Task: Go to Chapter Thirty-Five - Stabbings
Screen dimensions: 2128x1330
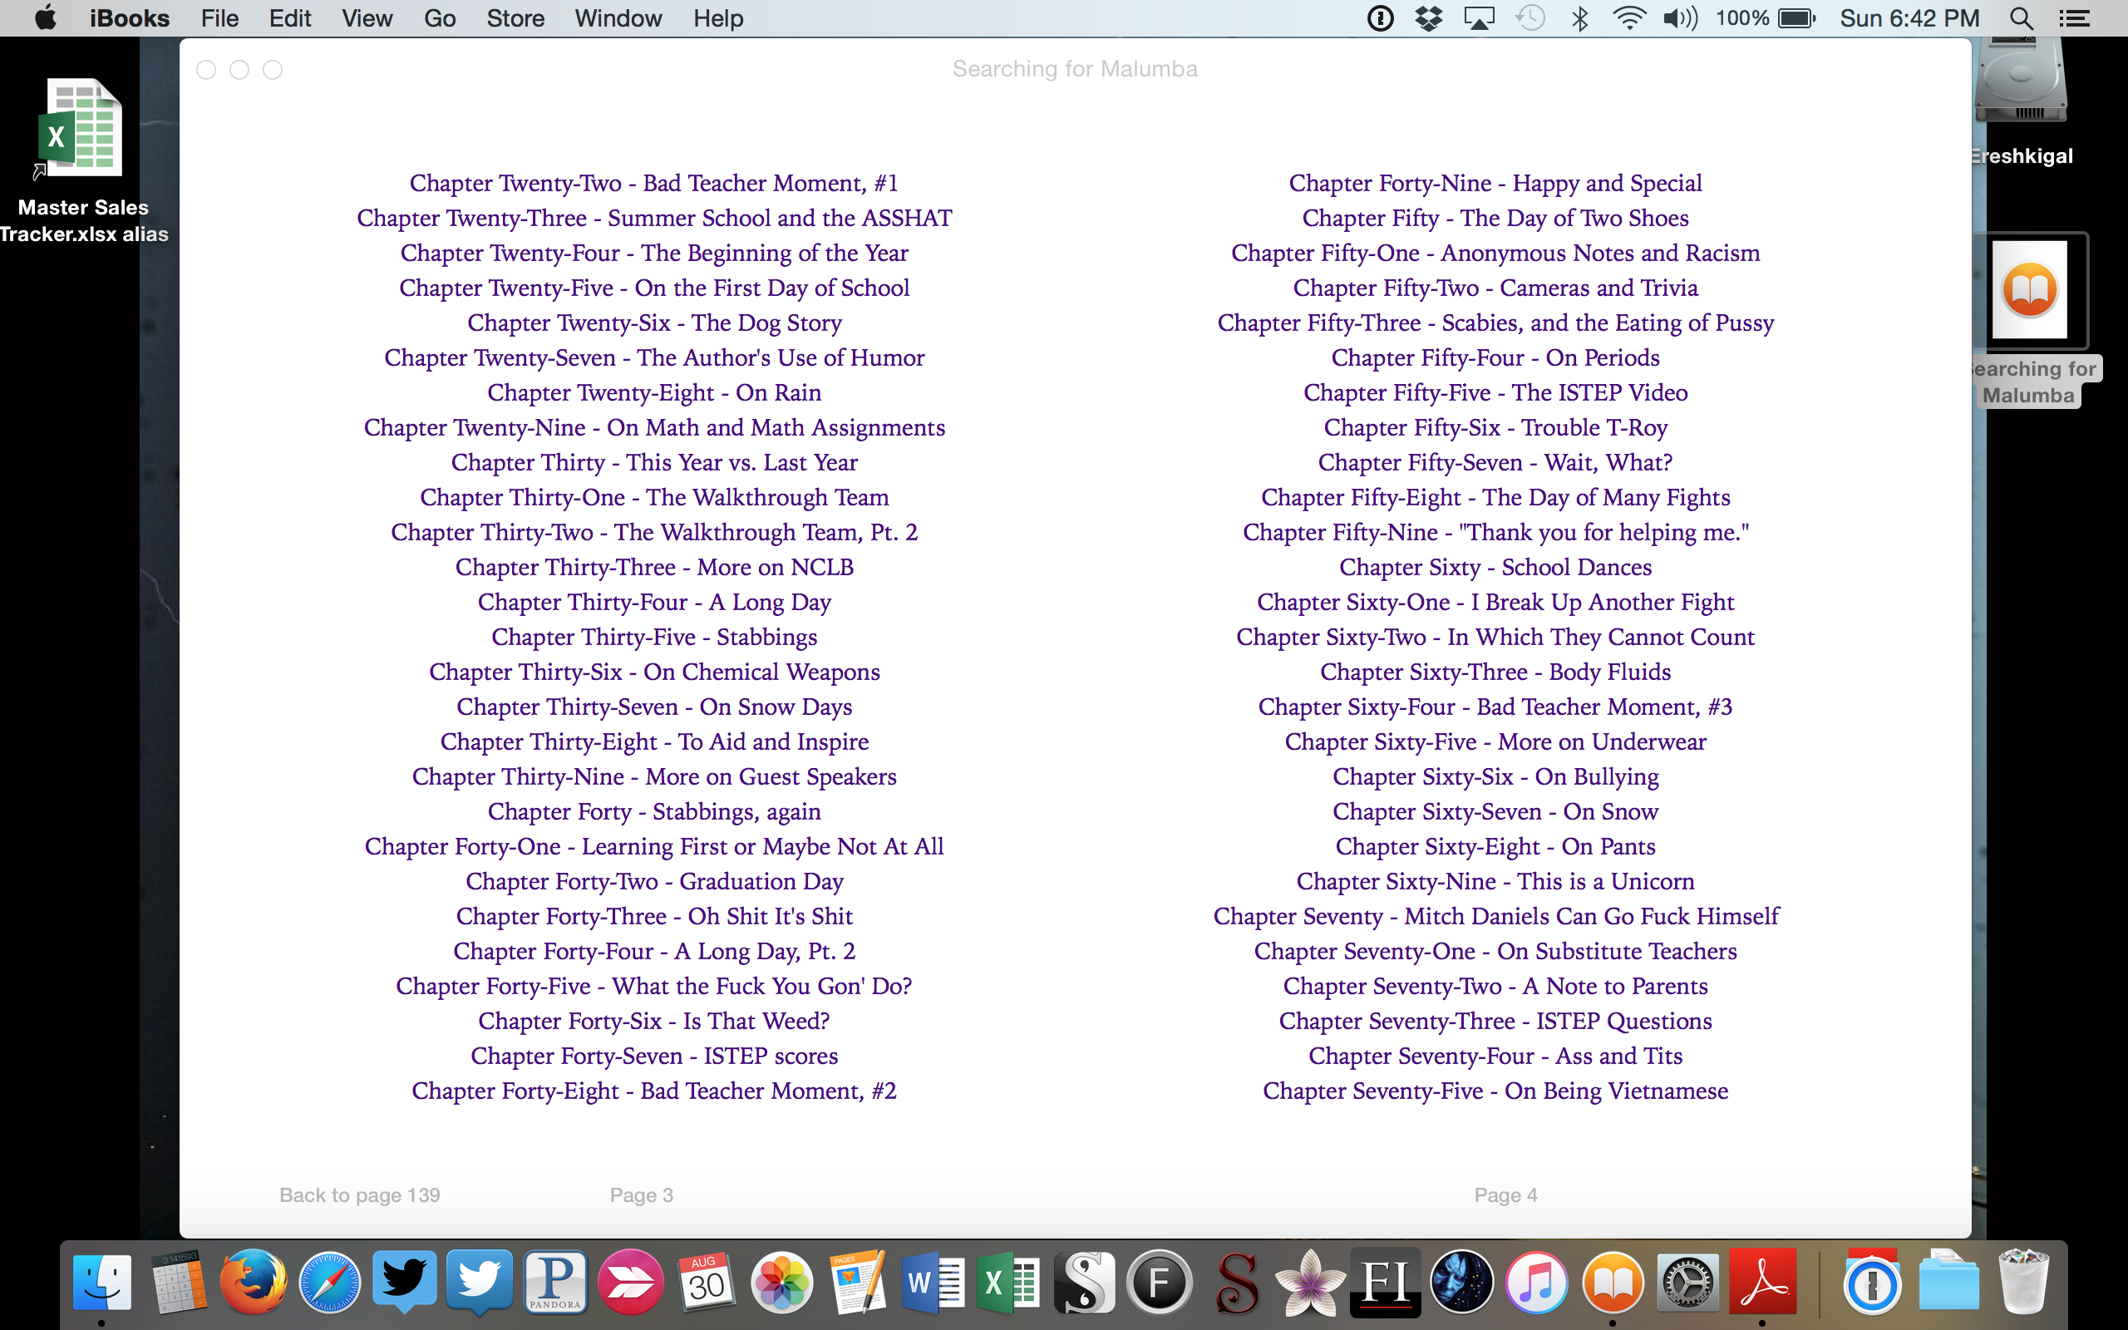Action: tap(653, 637)
